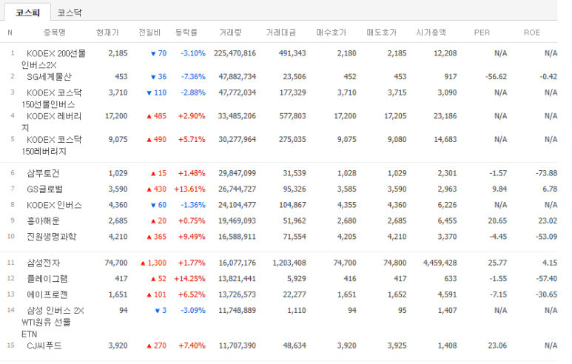Click GS글로벌 PER value 9.84
The height and width of the screenshot is (364, 572).
pos(499,189)
